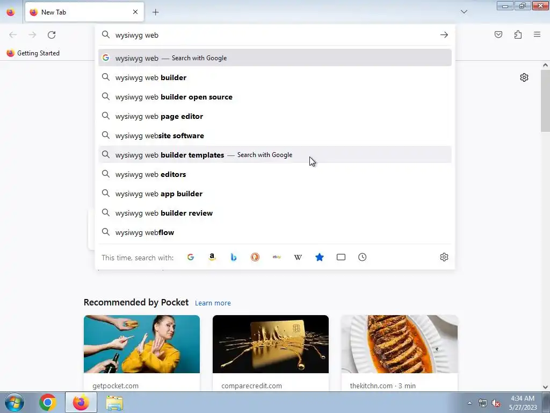The height and width of the screenshot is (413, 550).
Task: Select 'wysiwyg website software' suggestion
Action: (275, 136)
